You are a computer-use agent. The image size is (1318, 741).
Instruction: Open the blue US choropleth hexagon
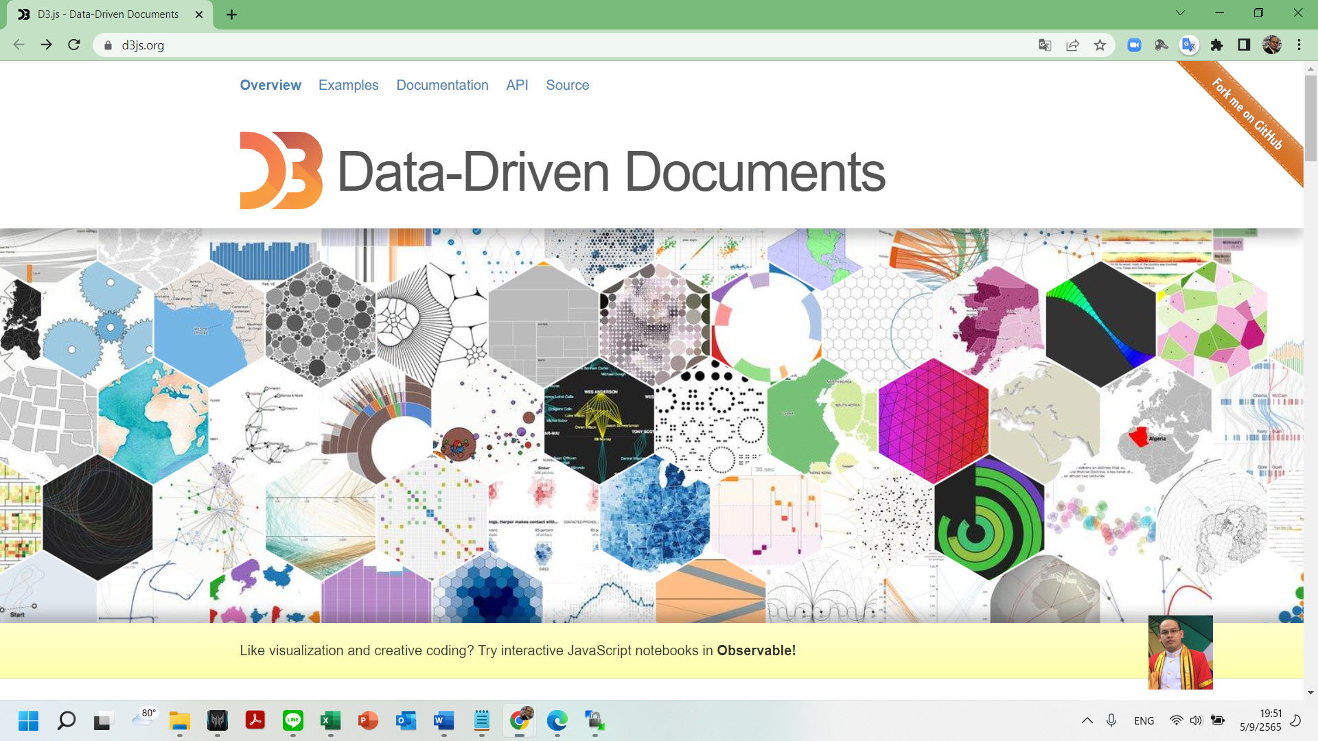pyautogui.click(x=655, y=517)
